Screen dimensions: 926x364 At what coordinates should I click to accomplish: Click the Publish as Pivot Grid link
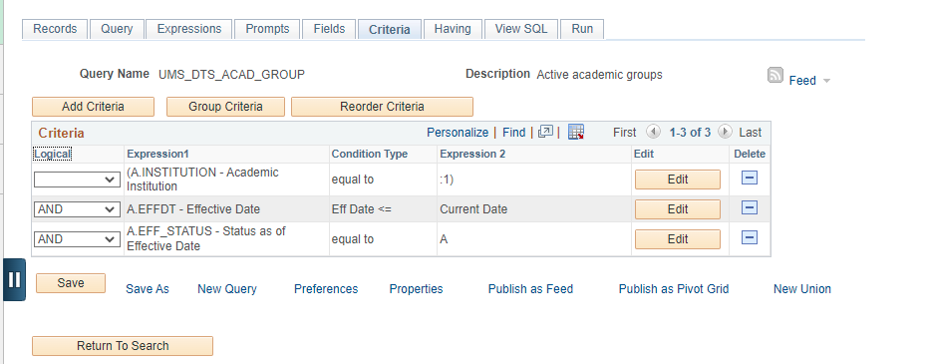point(674,289)
